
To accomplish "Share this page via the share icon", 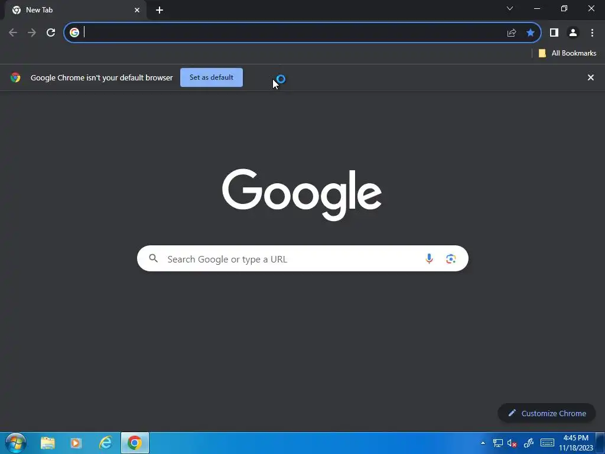I will (512, 33).
